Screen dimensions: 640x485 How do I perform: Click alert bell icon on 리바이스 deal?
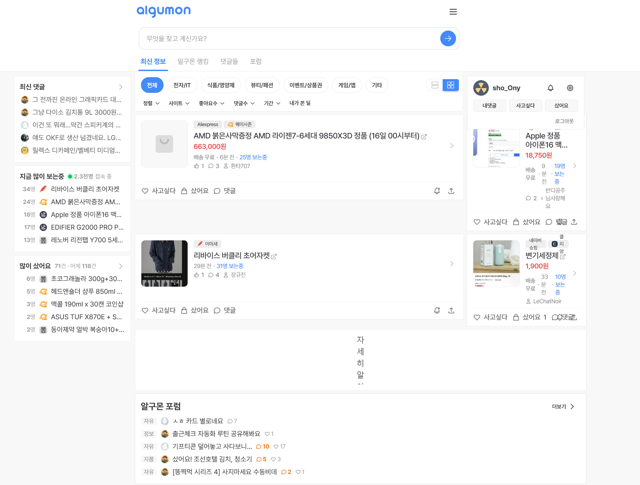point(437,310)
